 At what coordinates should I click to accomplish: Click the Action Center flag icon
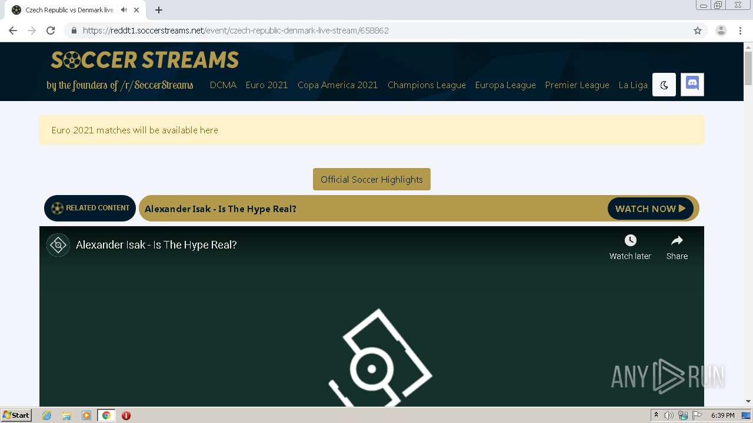(x=697, y=415)
